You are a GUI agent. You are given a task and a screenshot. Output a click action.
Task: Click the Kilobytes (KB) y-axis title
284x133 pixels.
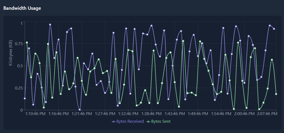click(11, 53)
